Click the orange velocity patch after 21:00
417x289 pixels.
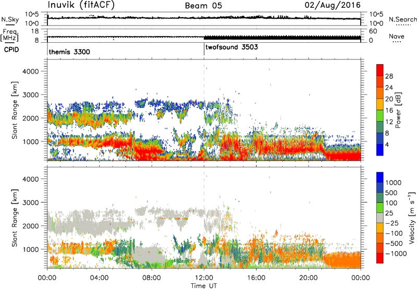click(x=343, y=260)
